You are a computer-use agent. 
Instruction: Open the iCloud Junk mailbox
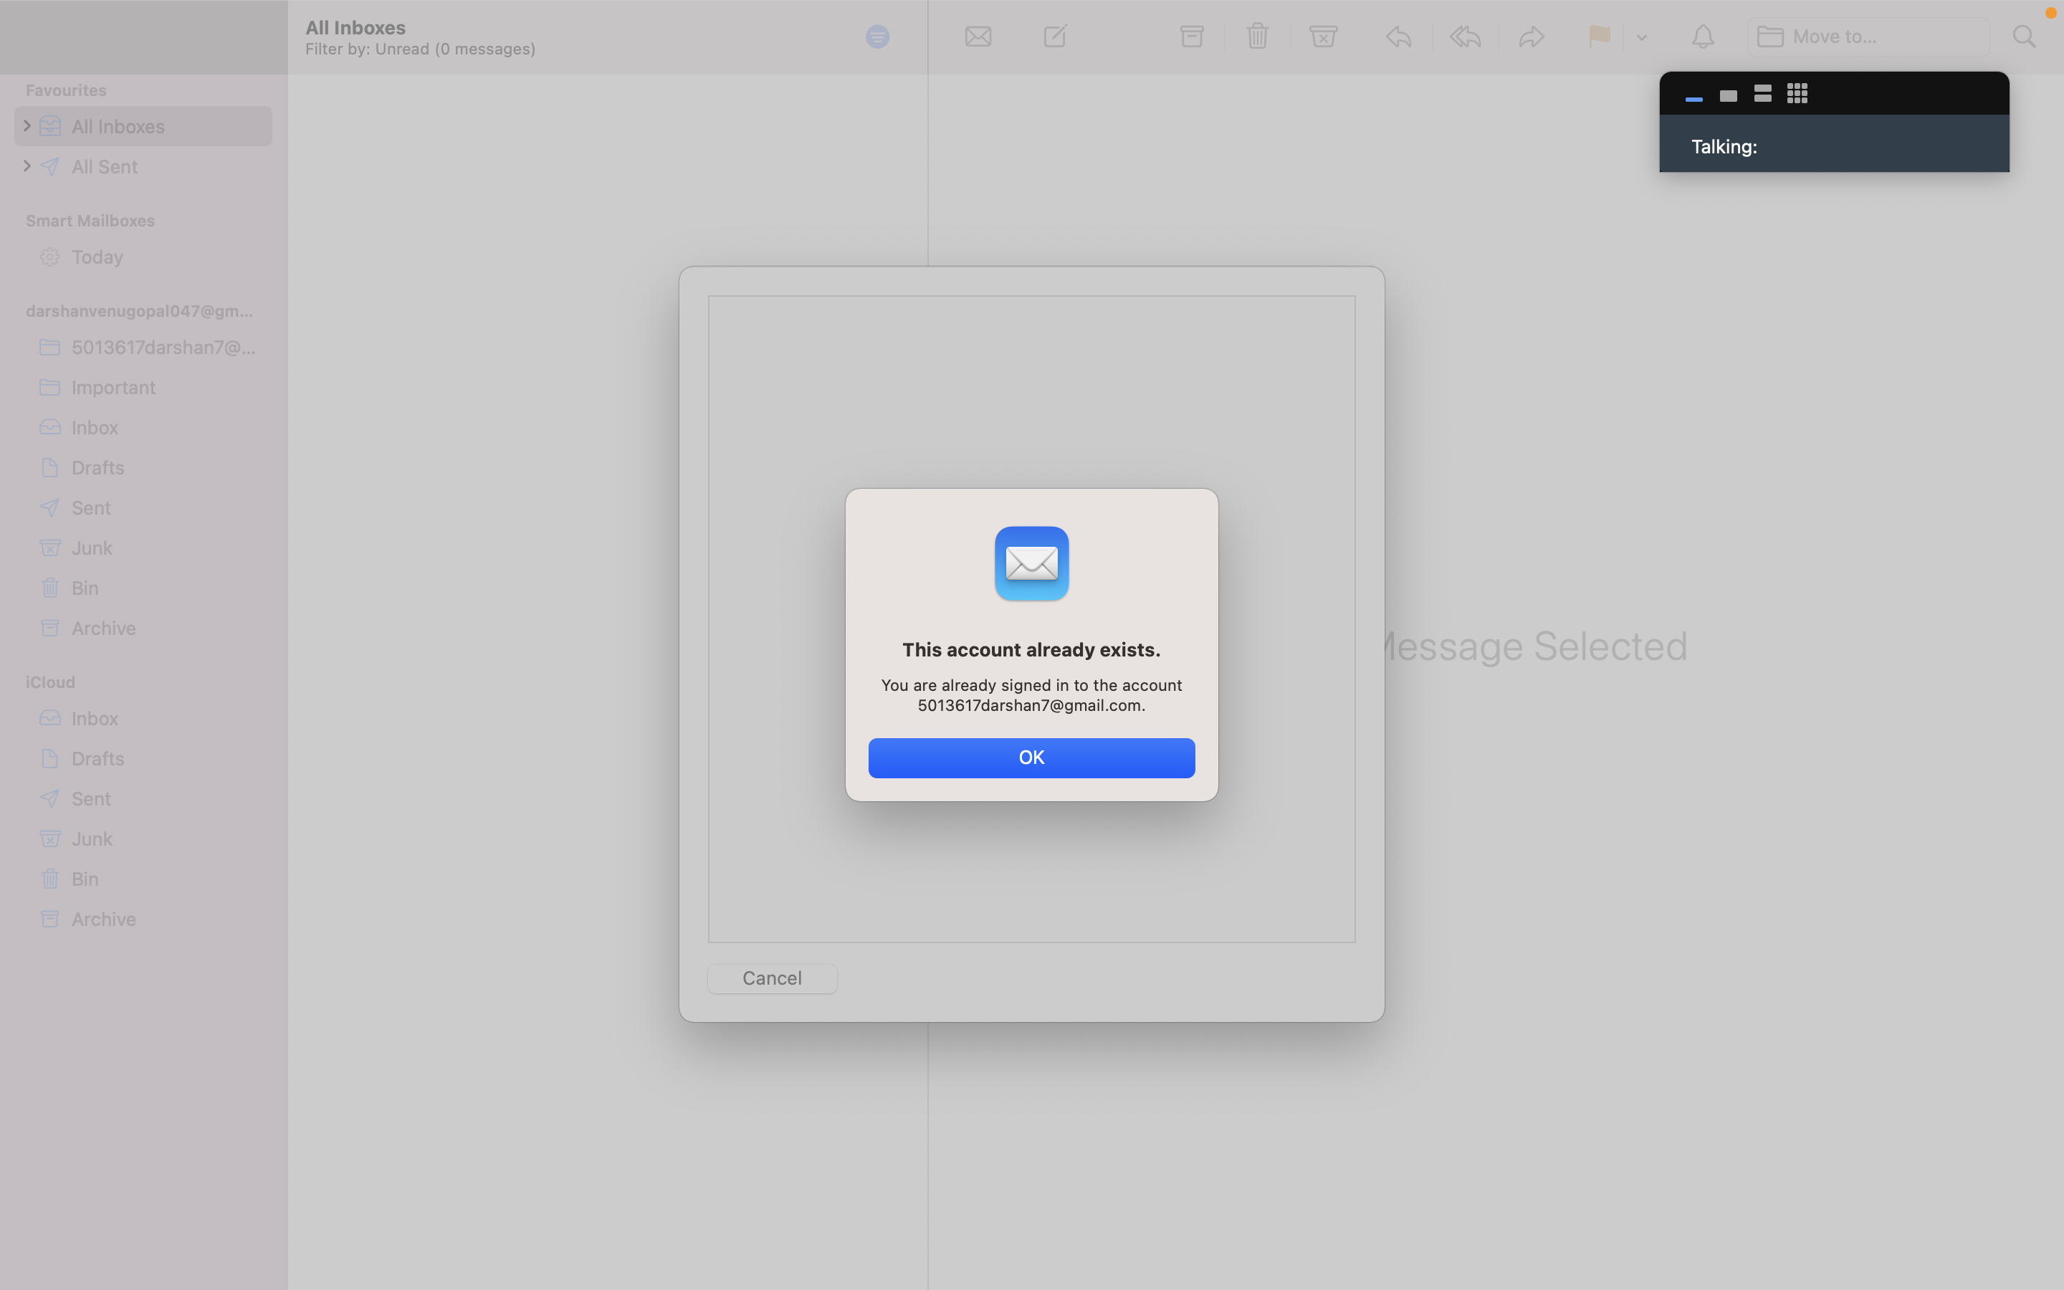(91, 838)
